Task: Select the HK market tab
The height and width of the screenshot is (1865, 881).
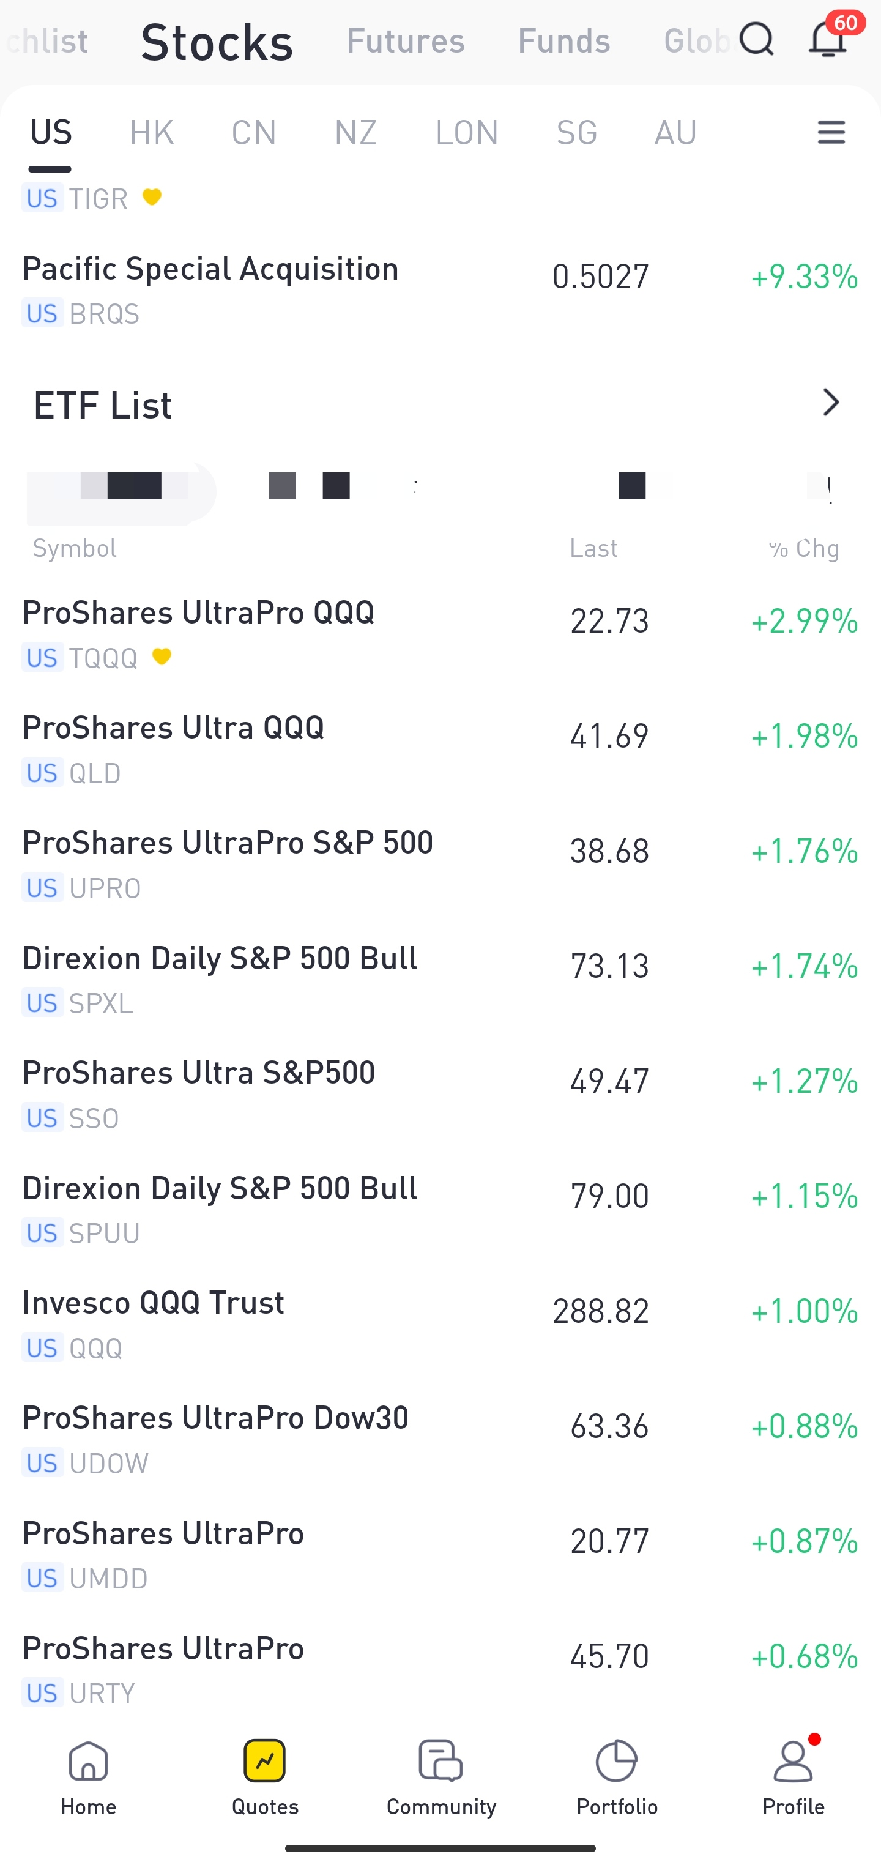Action: (151, 133)
